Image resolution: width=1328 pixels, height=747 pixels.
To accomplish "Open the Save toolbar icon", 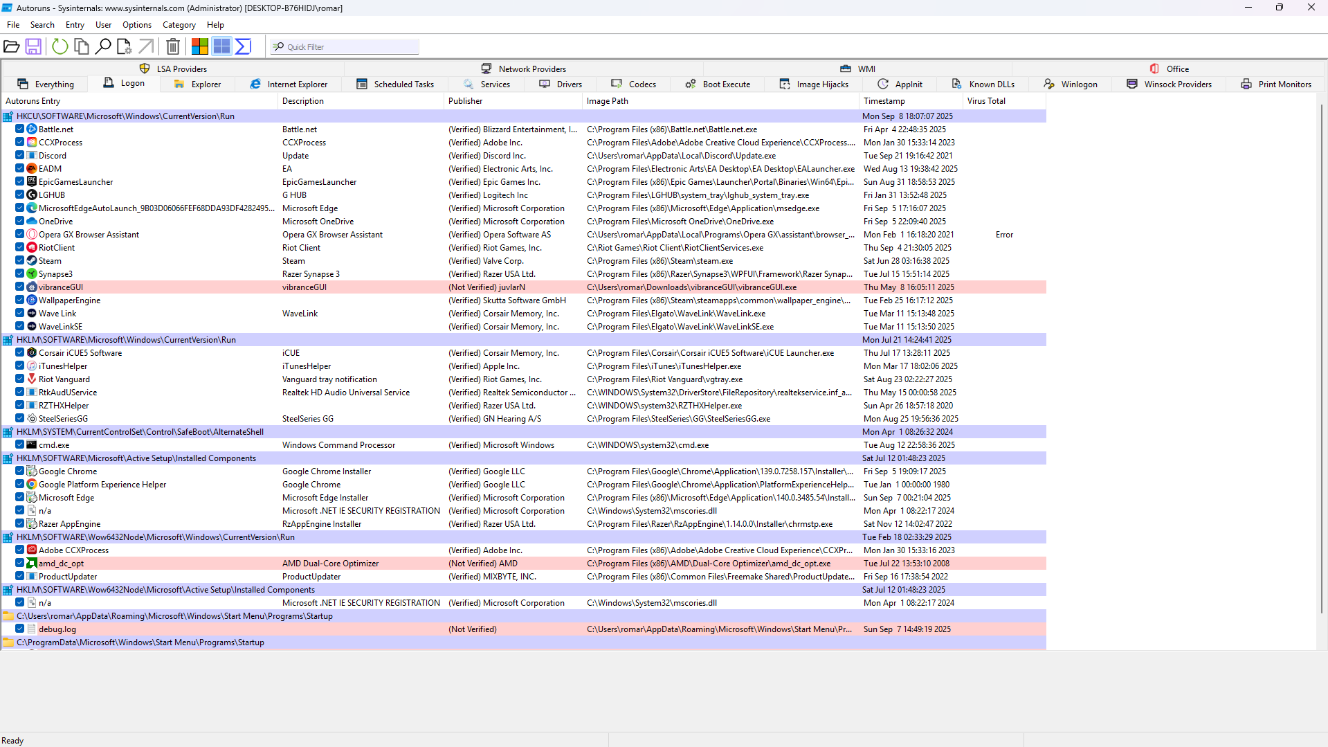I will tap(33, 46).
